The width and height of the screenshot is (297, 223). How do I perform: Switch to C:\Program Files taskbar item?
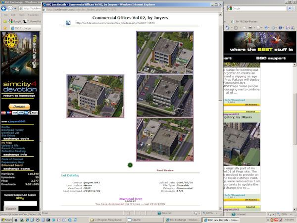pos(107,220)
